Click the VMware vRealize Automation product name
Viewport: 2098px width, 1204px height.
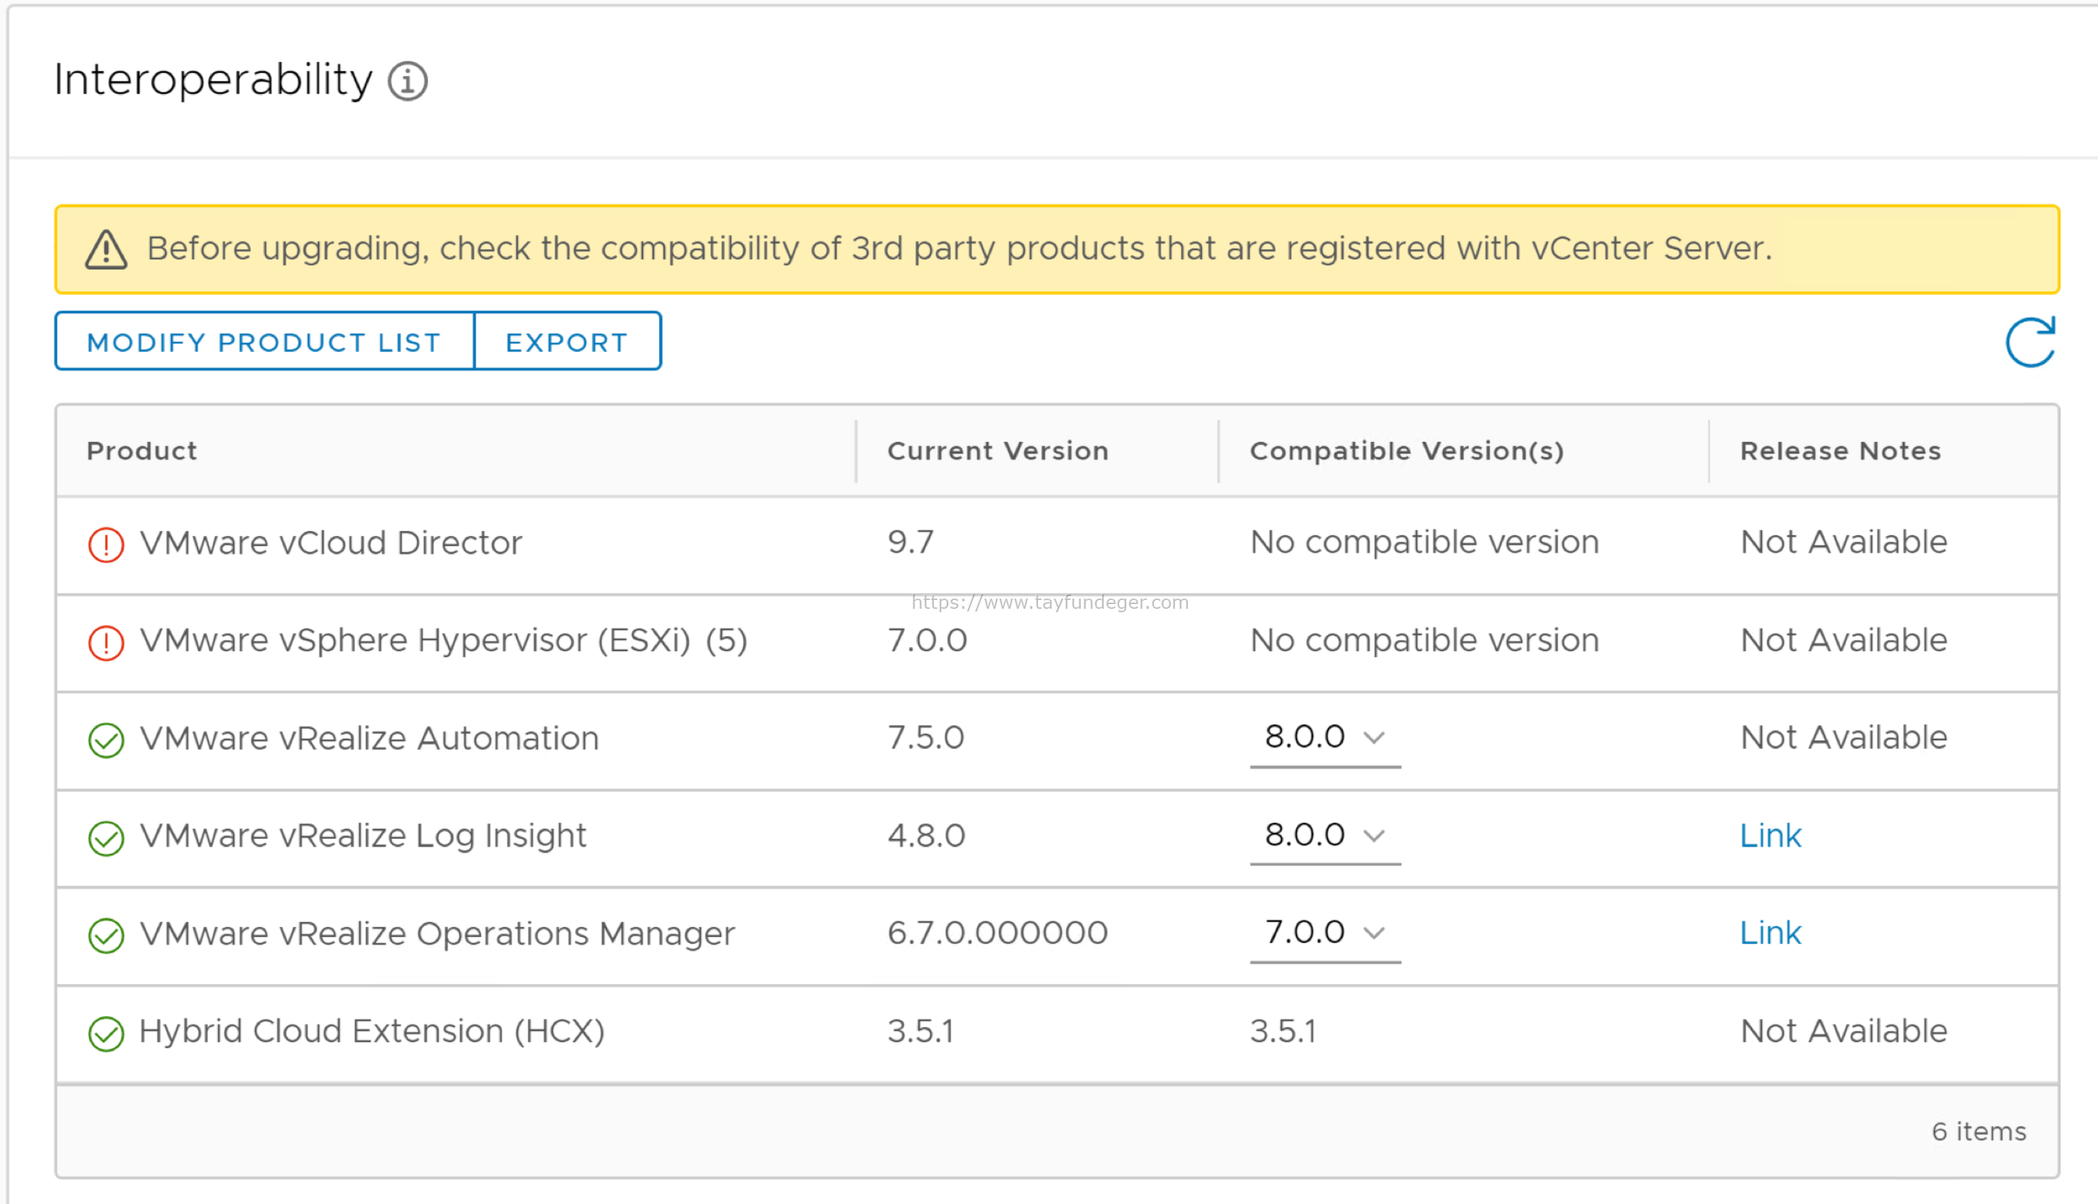(x=369, y=738)
